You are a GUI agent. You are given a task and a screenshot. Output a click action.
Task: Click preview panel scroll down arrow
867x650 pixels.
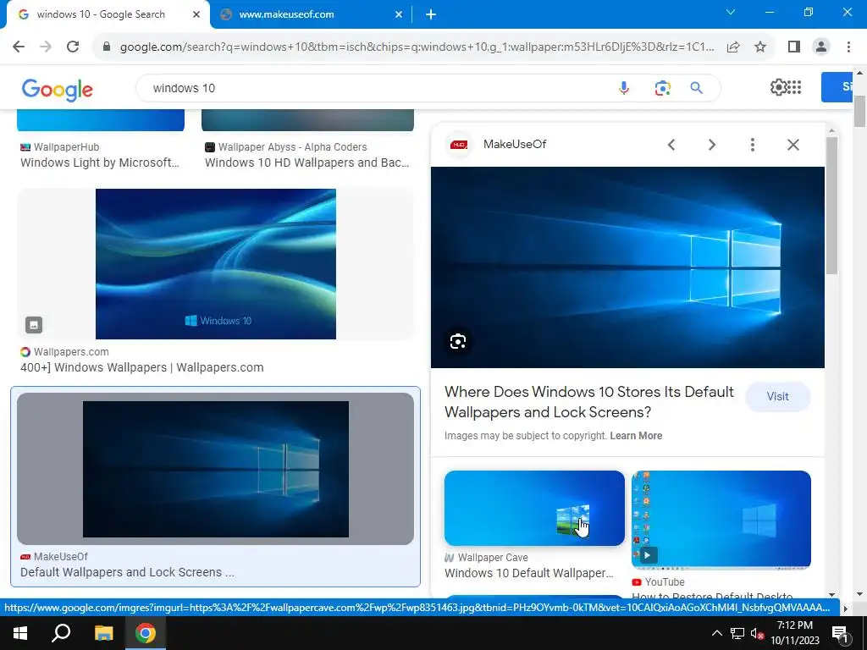(831, 595)
